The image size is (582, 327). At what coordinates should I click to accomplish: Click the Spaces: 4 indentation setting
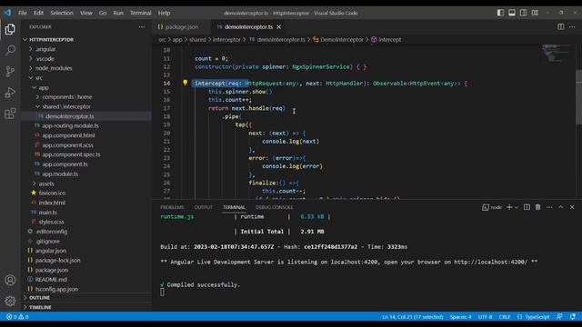point(460,317)
